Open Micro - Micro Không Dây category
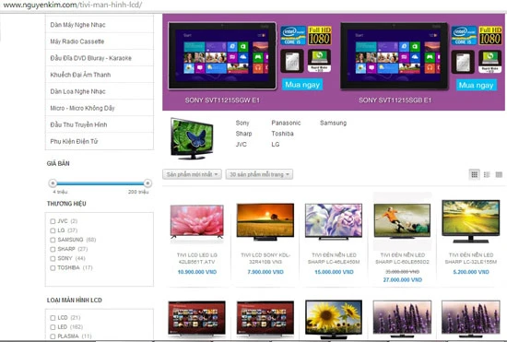The height and width of the screenshot is (342, 507). [100, 108]
